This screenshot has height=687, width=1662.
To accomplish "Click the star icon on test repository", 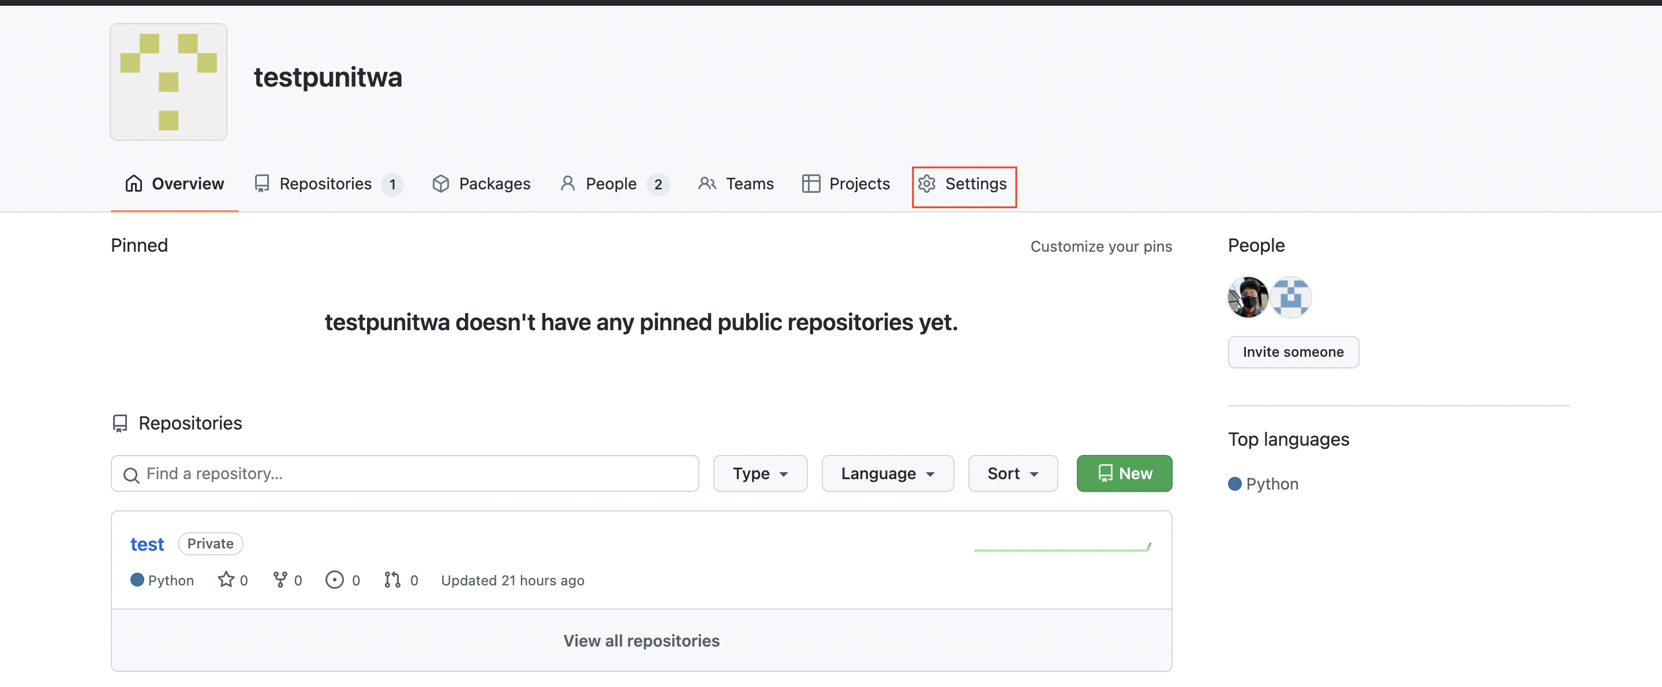I will 226,579.
